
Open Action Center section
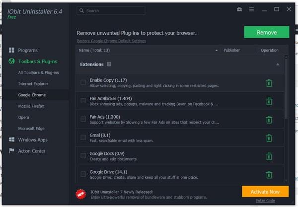click(x=32, y=151)
